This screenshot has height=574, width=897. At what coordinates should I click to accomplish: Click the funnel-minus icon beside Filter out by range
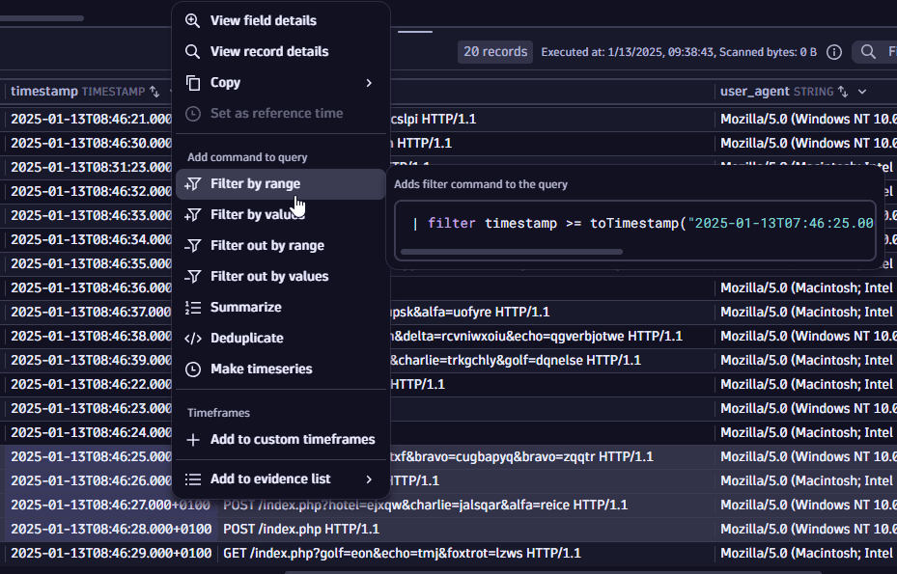[193, 245]
